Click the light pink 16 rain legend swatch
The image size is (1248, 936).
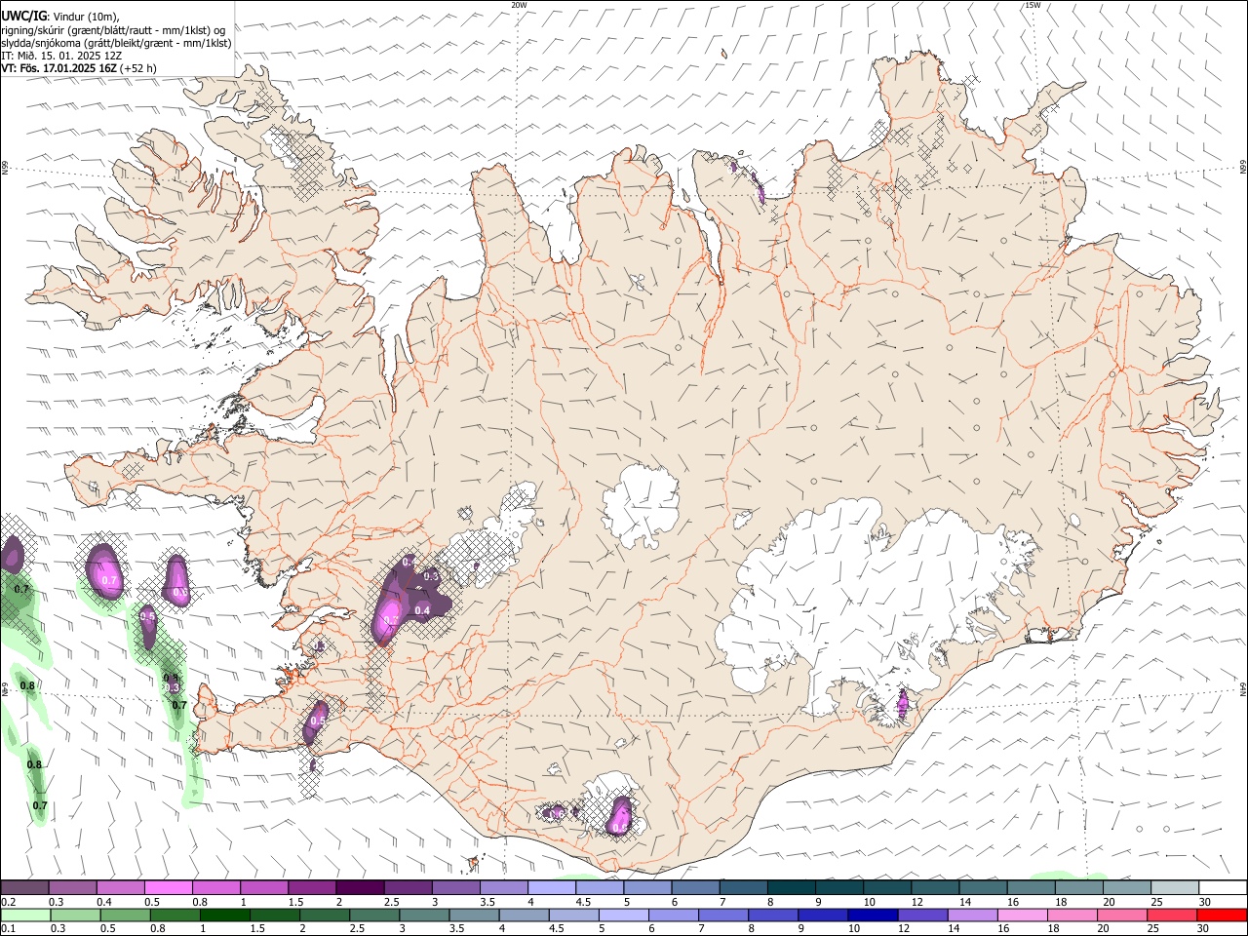(x=1023, y=915)
